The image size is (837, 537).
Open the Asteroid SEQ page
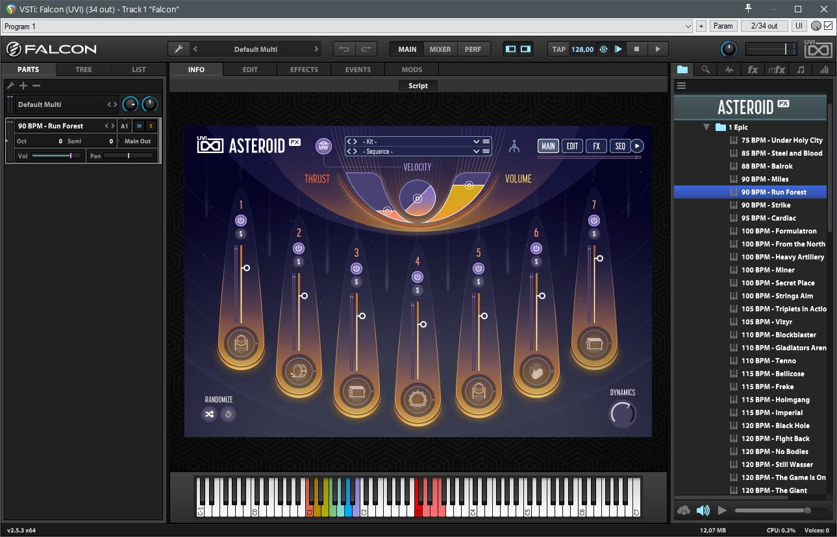click(x=620, y=146)
